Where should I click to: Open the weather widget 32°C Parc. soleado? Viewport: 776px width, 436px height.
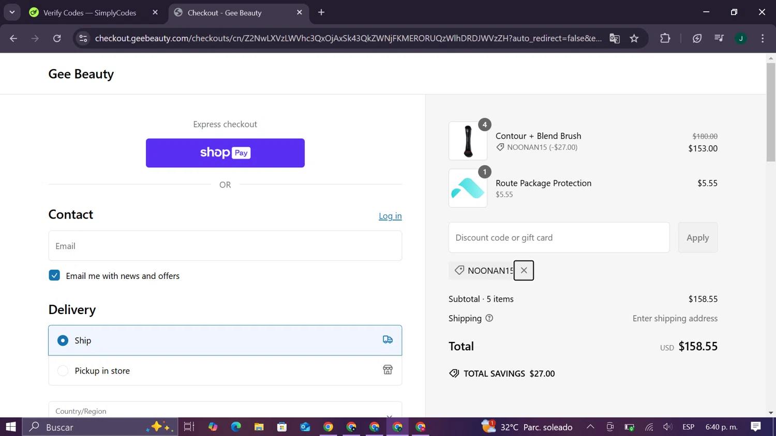pos(527,427)
